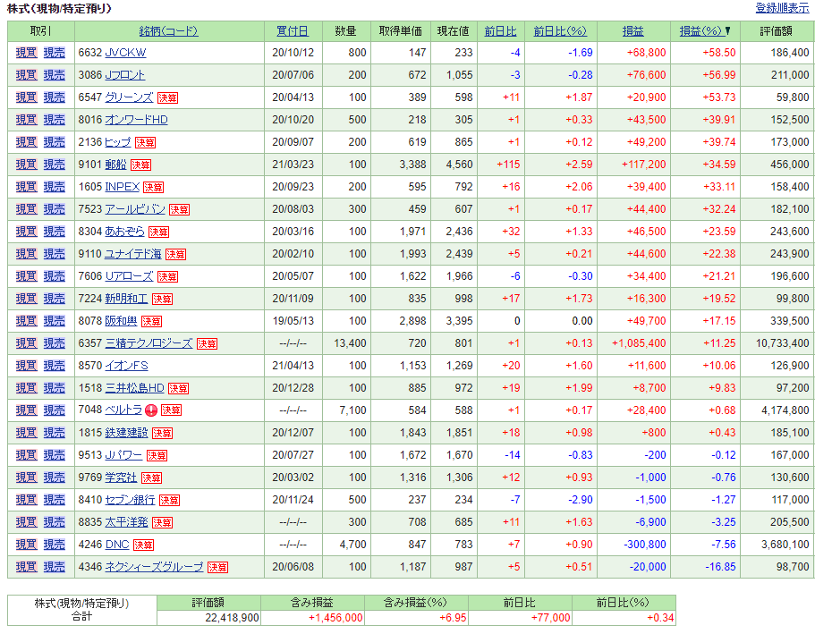Viewport: 815px width, 634px height.
Task: Click the 決算 badge beside ユナイテド海
Action: coord(175,254)
